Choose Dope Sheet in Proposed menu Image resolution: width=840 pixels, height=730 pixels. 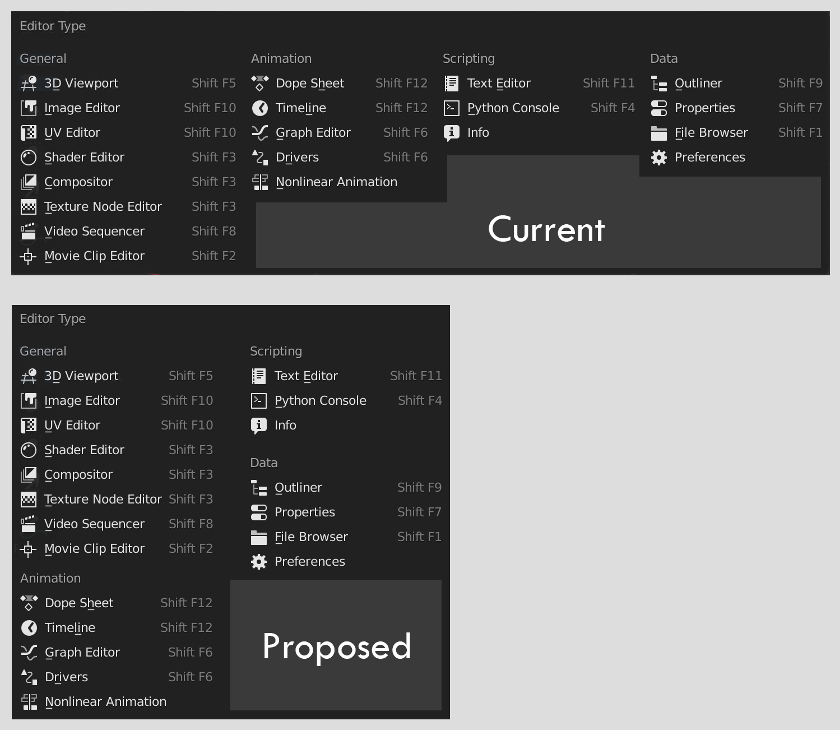(117, 603)
